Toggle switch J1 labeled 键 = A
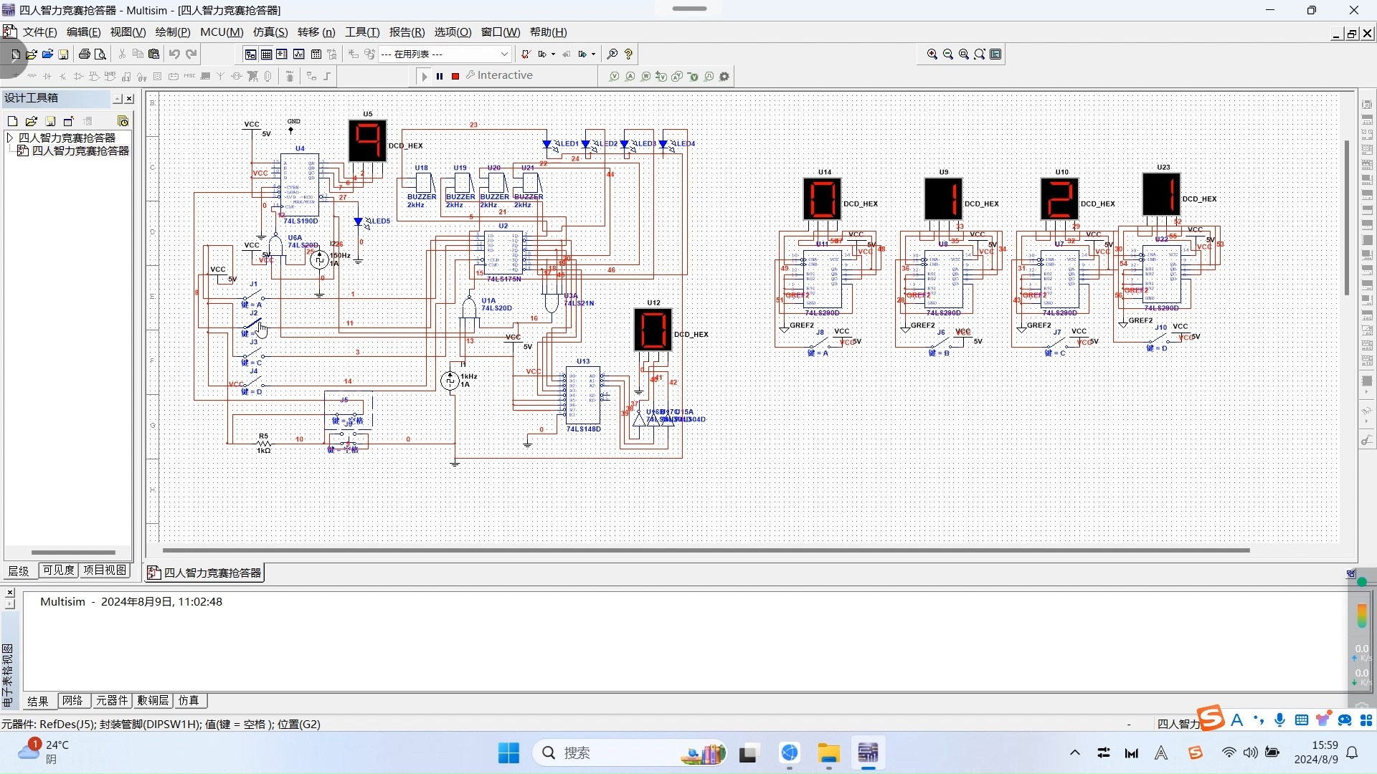The height and width of the screenshot is (774, 1377). coord(252,296)
